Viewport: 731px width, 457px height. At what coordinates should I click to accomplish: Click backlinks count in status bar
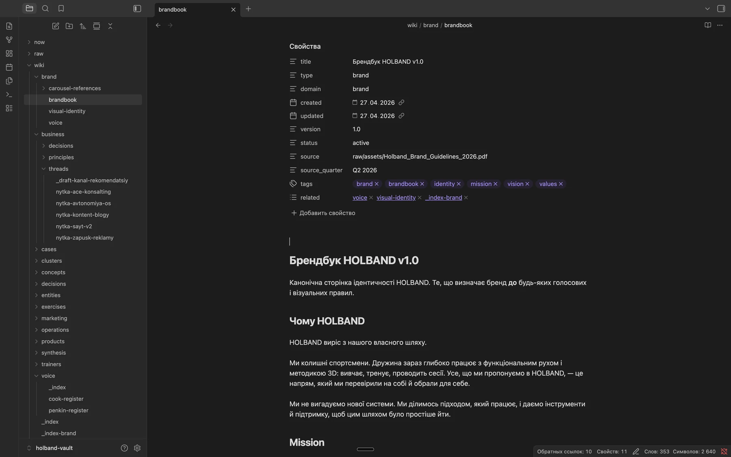coord(564,452)
